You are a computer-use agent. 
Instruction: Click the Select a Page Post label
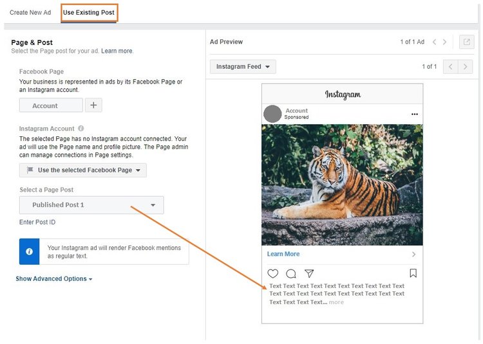[x=46, y=190]
